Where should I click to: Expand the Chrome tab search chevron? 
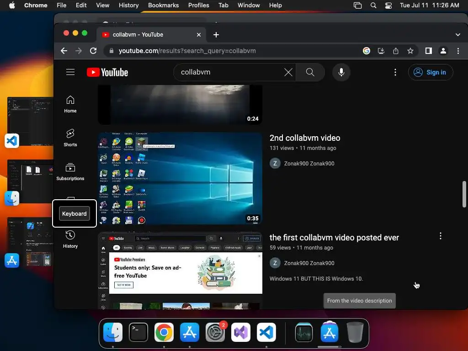(x=458, y=35)
